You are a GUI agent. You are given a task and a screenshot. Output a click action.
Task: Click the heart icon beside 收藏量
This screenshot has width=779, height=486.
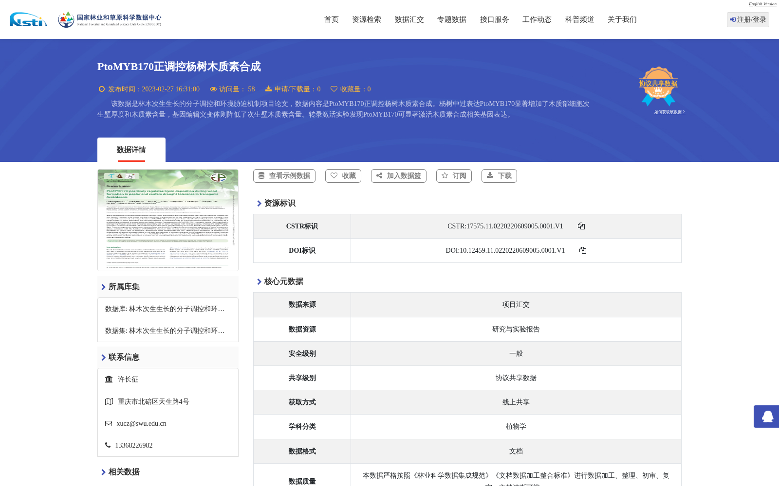click(334, 89)
